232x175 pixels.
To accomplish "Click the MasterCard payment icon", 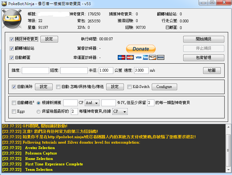I will [130, 57].
